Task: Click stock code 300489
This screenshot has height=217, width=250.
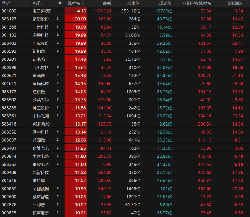Action: coord(9,172)
